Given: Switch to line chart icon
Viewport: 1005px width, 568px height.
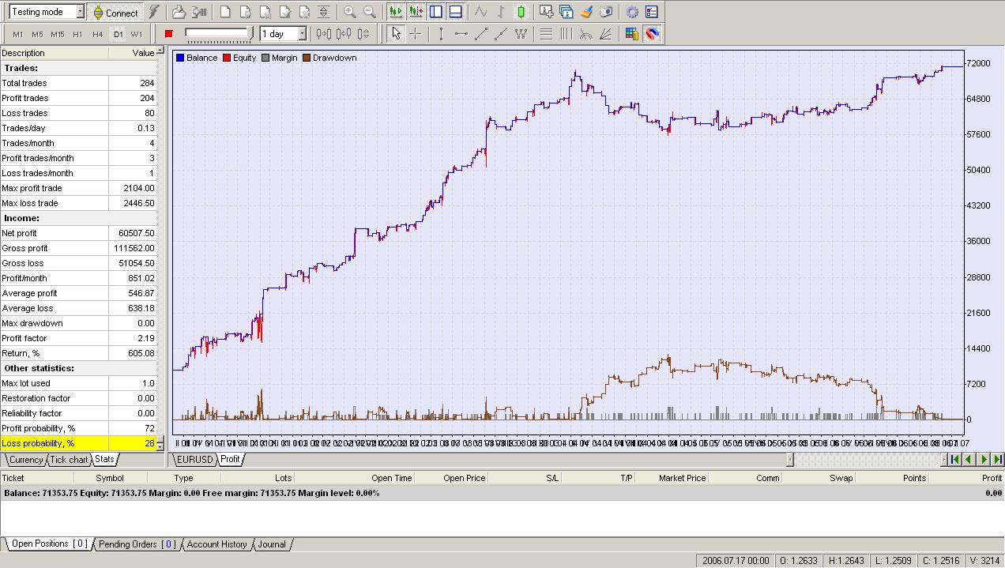Looking at the screenshot, I should pyautogui.click(x=480, y=12).
